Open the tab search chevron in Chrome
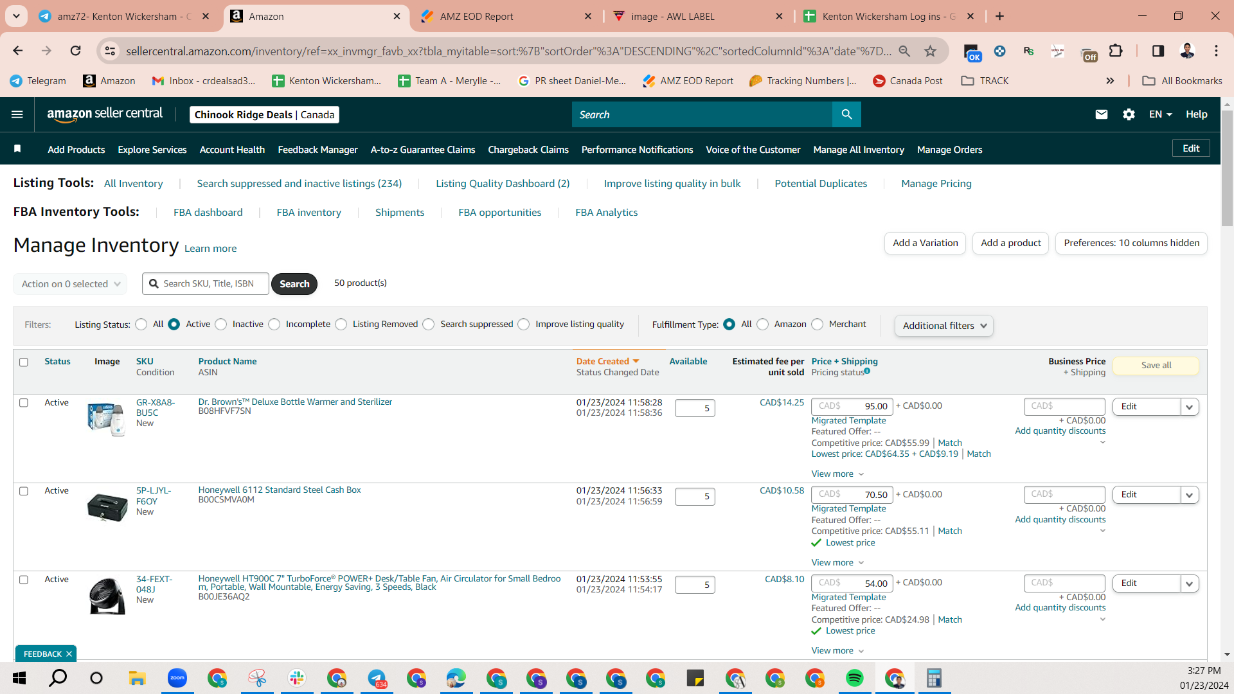 [x=16, y=16]
